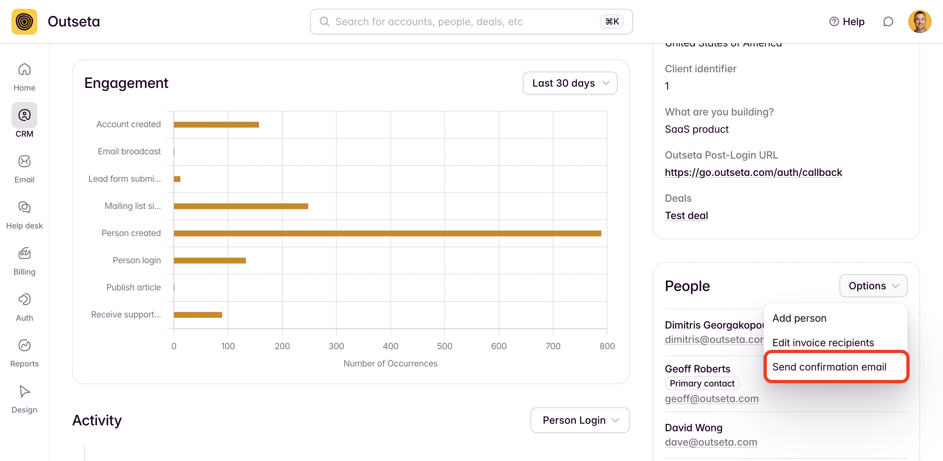
Task: Collapse the People Options dropdown
Action: (873, 285)
